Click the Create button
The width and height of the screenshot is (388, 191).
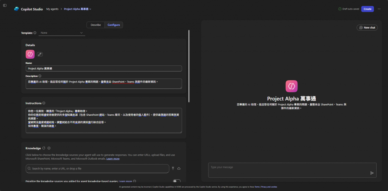tap(368, 9)
